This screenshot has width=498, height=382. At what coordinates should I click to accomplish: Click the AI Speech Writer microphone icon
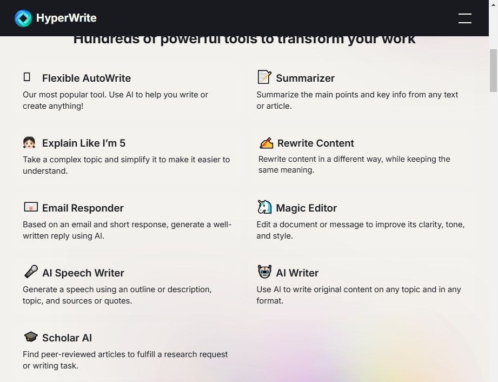click(x=31, y=272)
